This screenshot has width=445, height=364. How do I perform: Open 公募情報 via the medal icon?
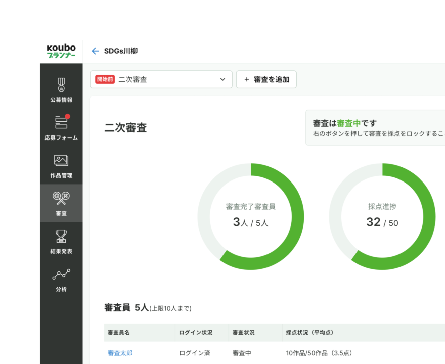click(x=61, y=84)
